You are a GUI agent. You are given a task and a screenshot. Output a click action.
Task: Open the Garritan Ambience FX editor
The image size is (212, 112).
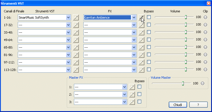142,18
